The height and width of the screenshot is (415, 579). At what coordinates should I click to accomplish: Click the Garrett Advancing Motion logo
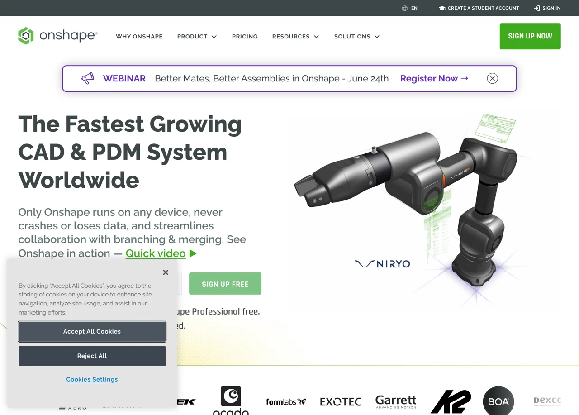pyautogui.click(x=396, y=401)
